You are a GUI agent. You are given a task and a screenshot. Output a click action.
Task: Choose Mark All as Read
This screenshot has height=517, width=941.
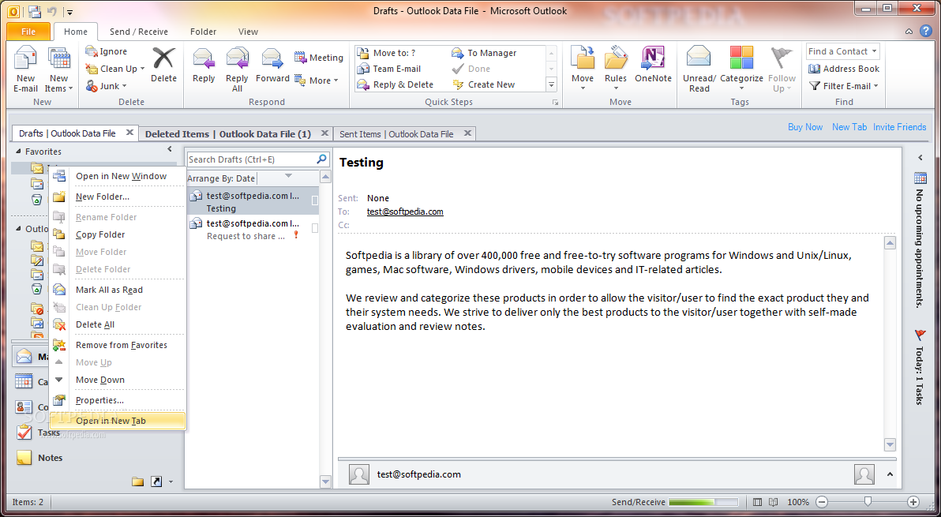[118, 290]
